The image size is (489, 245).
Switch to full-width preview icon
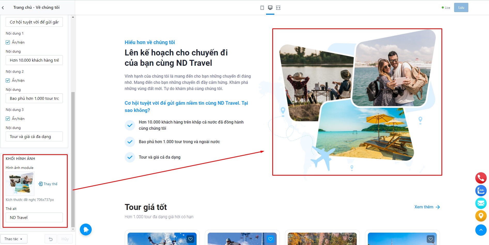pyautogui.click(x=278, y=8)
